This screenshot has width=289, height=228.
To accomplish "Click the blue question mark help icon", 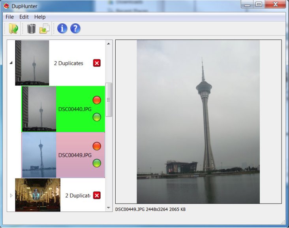I will coord(75,28).
